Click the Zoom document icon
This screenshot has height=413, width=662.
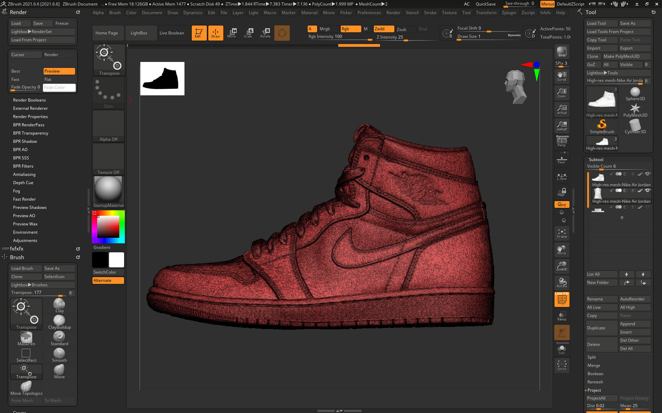562,93
